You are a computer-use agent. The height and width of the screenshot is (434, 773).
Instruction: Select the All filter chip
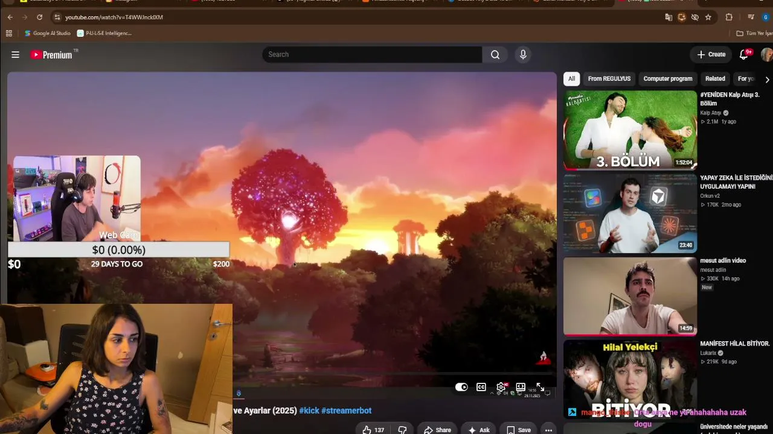tap(571, 79)
